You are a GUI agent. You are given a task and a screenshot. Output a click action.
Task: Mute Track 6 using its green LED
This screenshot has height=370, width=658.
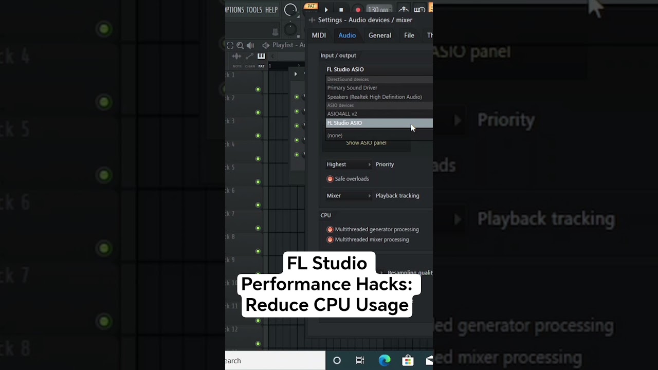[x=258, y=205]
